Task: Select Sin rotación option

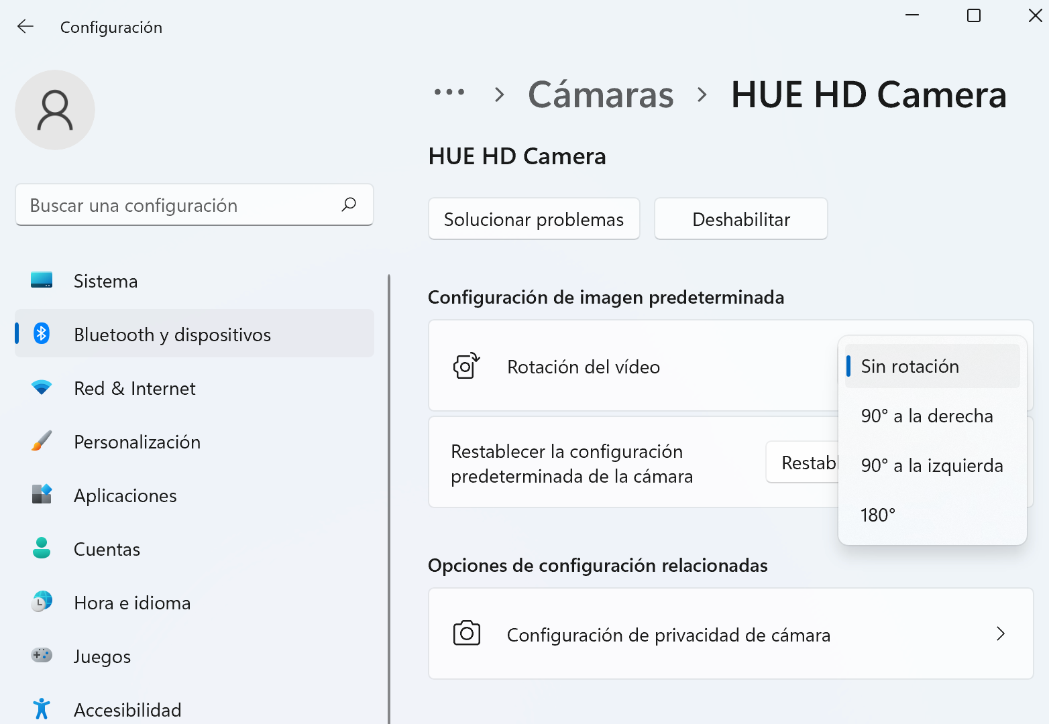Action: [x=932, y=366]
